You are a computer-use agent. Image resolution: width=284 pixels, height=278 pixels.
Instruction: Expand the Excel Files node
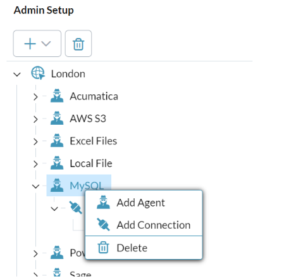(35, 141)
